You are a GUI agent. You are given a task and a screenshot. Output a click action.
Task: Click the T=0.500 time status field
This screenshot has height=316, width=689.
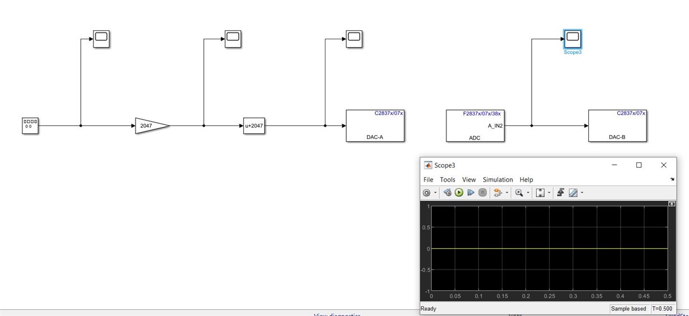point(662,309)
